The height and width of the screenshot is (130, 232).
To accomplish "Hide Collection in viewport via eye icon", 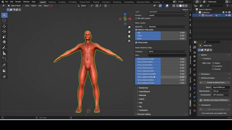I will (x=226, y=12).
